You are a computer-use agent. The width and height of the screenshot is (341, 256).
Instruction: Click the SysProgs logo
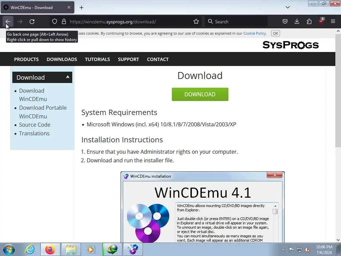pos(290,45)
